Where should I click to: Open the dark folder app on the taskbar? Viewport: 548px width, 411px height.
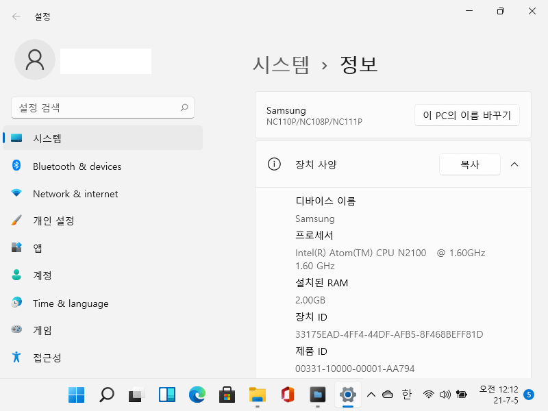tap(318, 395)
